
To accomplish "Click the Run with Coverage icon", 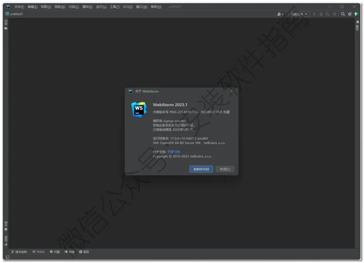I will point(328,14).
